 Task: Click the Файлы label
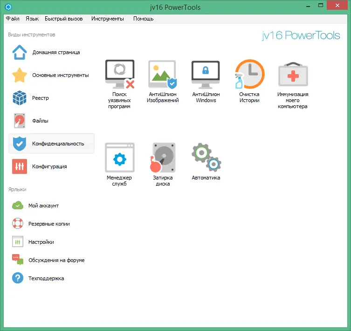coord(40,121)
